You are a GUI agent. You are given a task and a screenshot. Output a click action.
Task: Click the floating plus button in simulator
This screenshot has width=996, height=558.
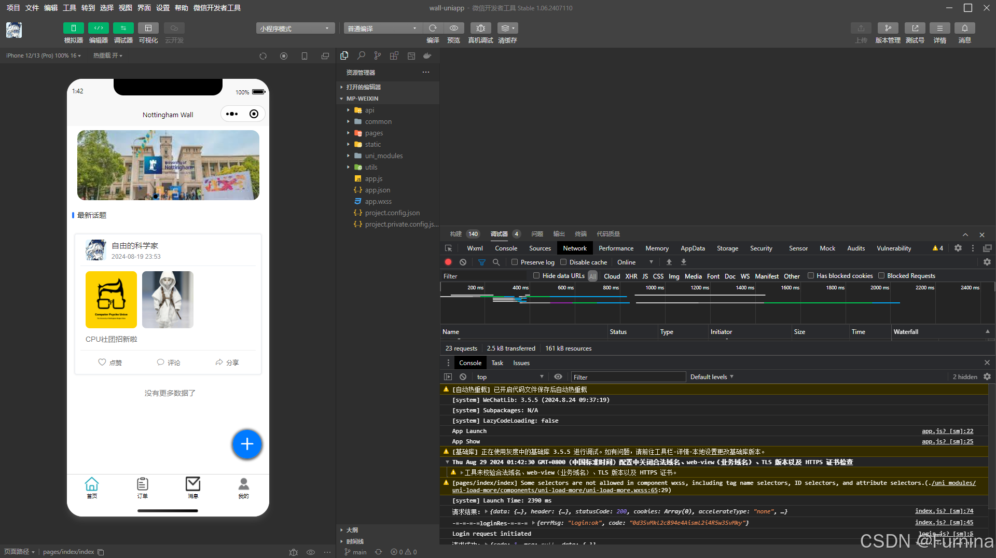tap(247, 444)
